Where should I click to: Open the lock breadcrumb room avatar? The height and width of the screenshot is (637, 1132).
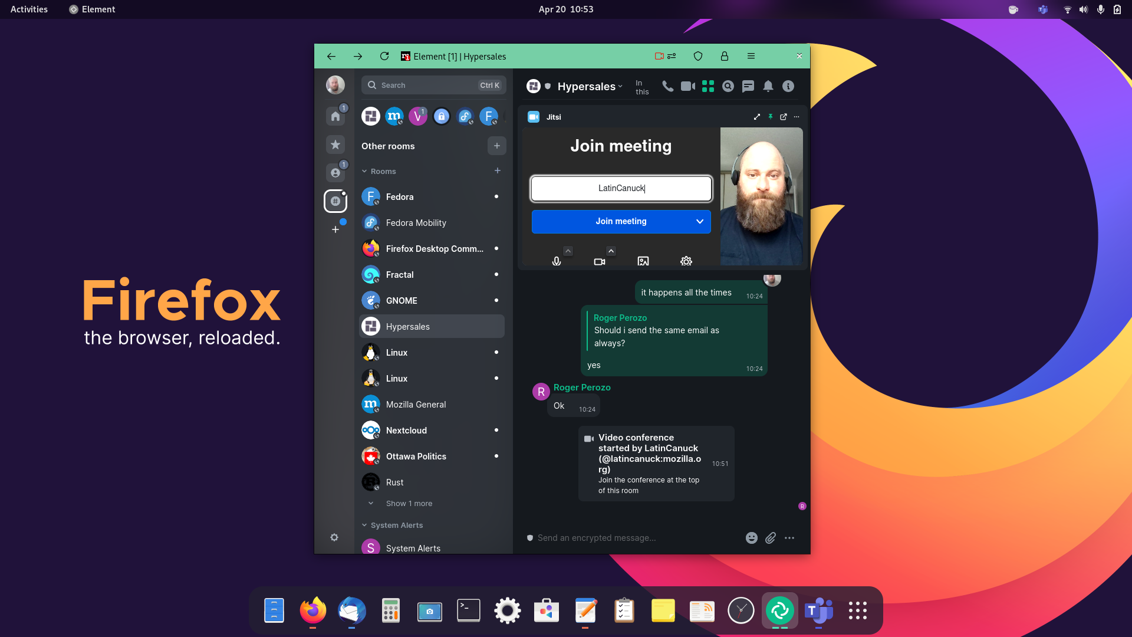(x=442, y=116)
